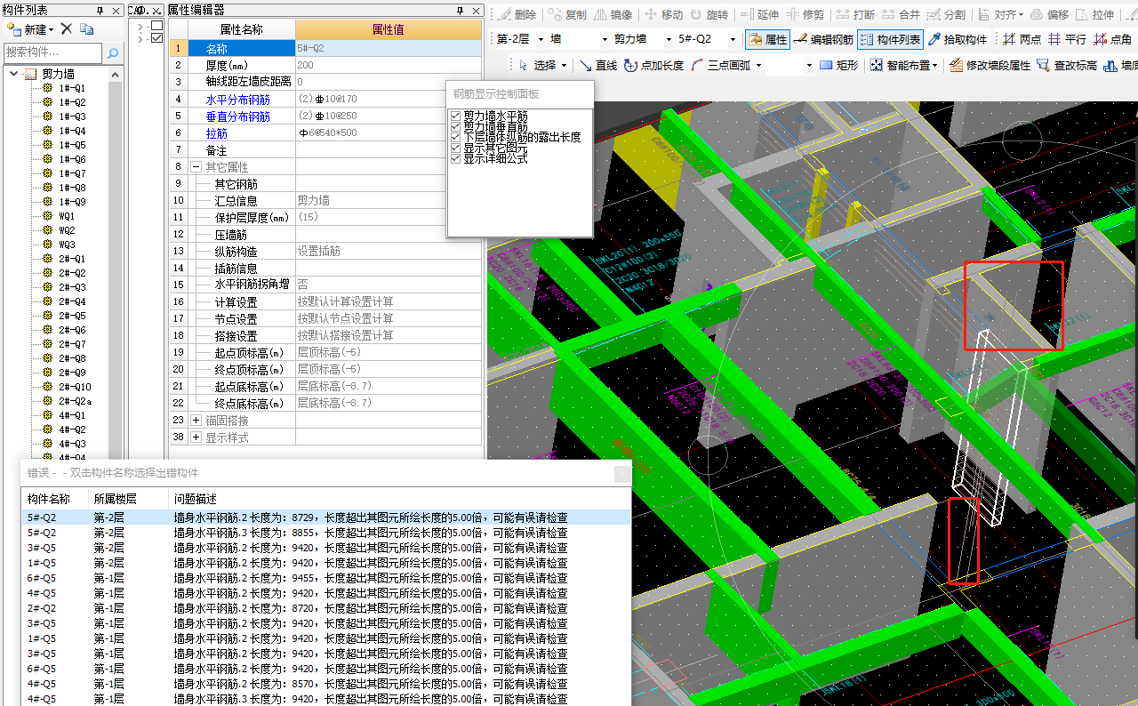
Task: Use the 延伸 extend tool
Action: [x=759, y=14]
